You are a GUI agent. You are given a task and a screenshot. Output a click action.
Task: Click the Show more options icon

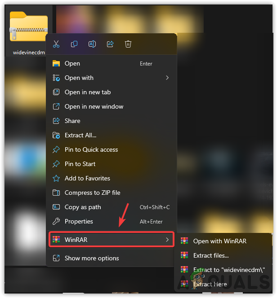tap(56, 258)
